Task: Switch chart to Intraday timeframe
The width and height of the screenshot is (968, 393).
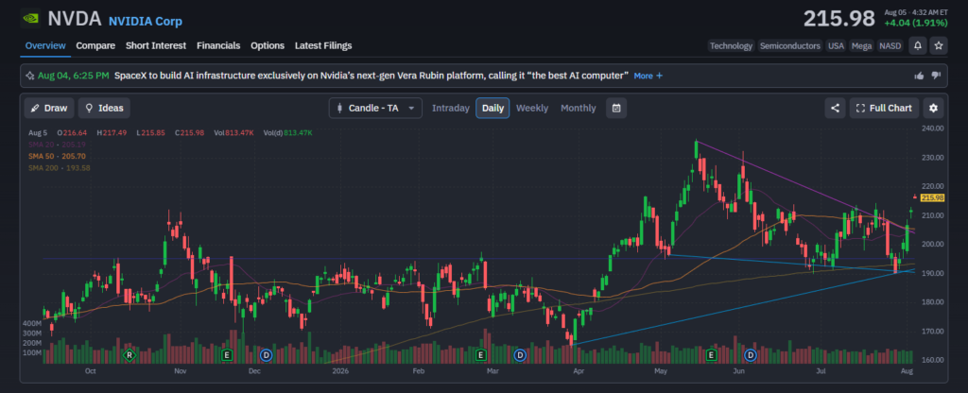Action: coord(451,108)
